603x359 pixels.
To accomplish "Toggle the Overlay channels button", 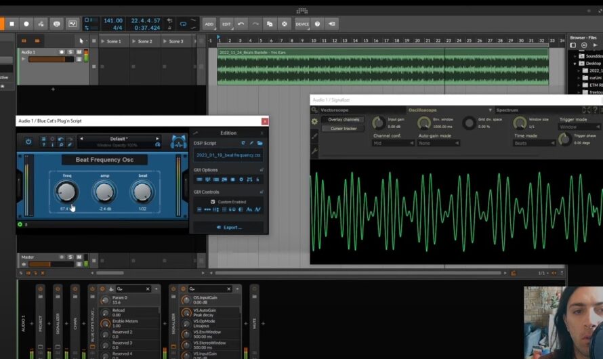I will pos(344,119).
